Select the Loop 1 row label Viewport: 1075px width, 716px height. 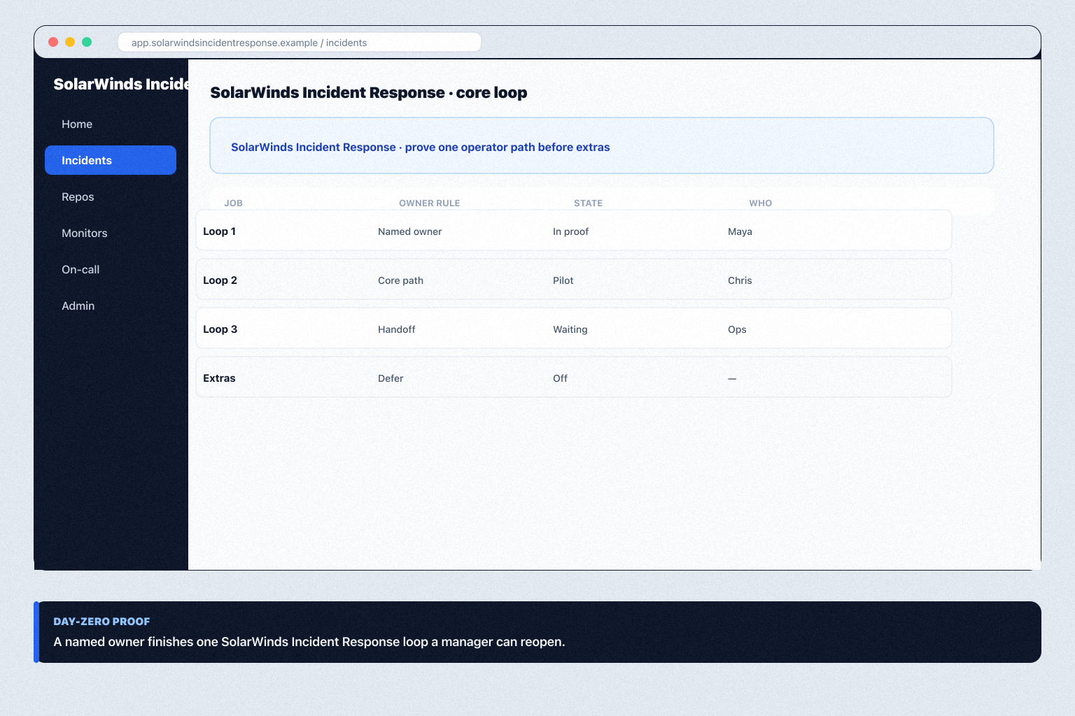pyautogui.click(x=219, y=231)
